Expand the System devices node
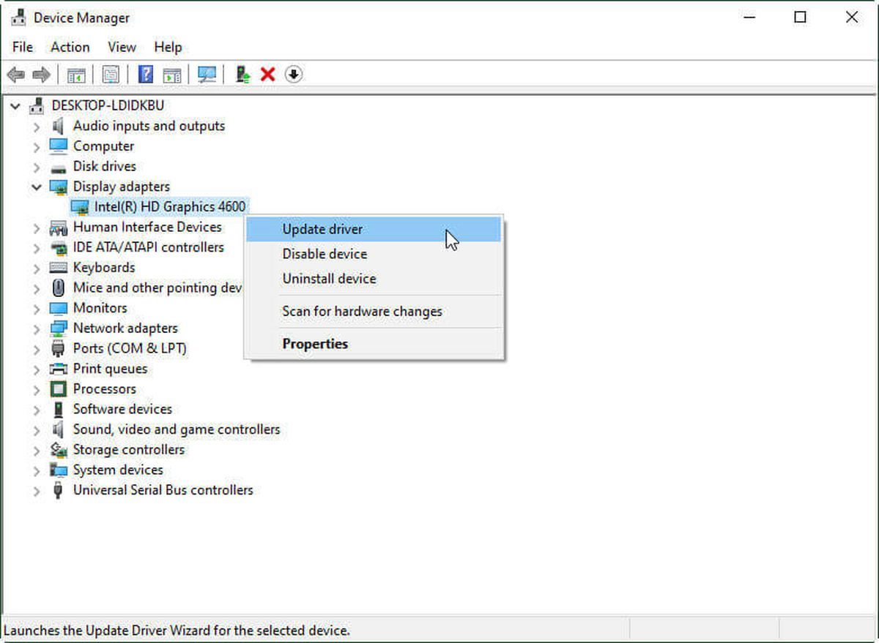Viewport: 879px width, 643px height. [37, 470]
